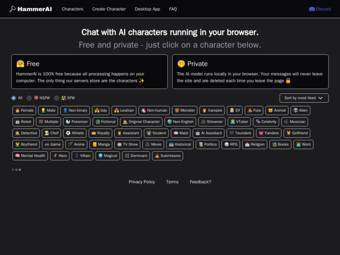Image resolution: width=340 pixels, height=255 pixels.
Task: Select the All radio button
Action: click(14, 98)
